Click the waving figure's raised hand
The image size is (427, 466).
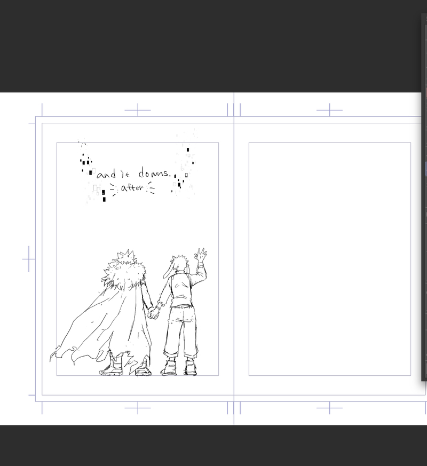[x=201, y=256]
